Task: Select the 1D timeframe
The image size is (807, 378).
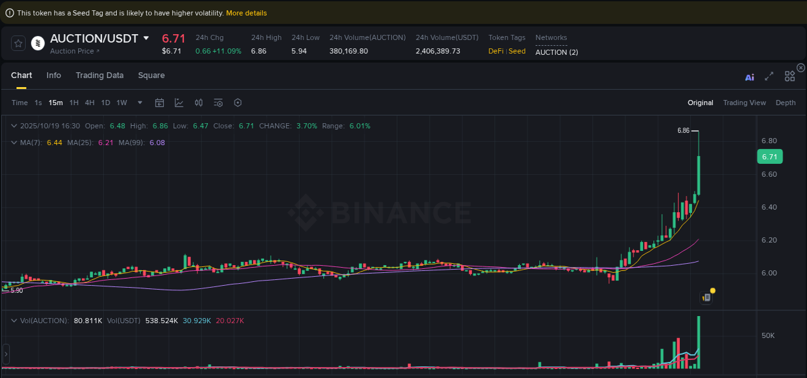Action: (x=105, y=102)
